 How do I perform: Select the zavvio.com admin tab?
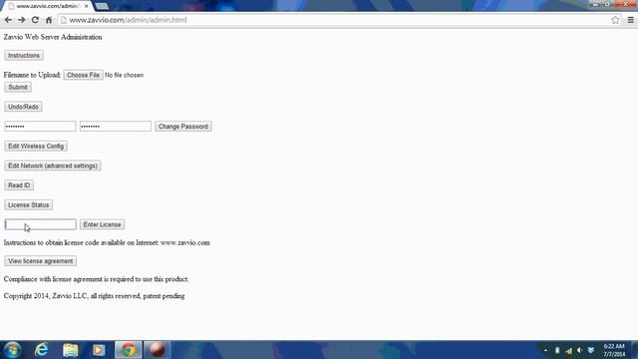(x=47, y=6)
